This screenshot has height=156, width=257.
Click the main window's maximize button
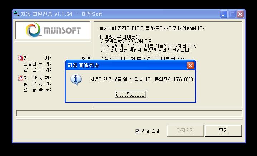tap(232, 14)
